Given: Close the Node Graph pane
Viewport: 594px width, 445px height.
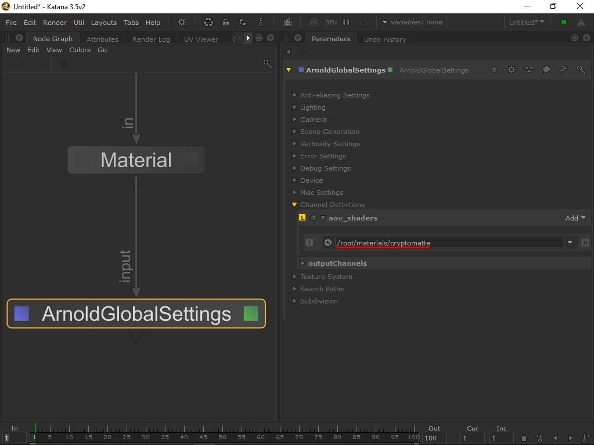Looking at the screenshot, I should [271, 38].
